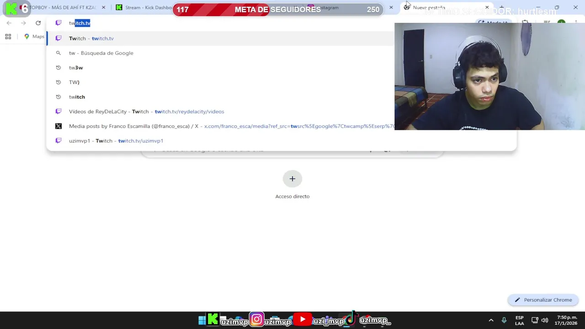
Task: Open the volume tray icon
Action: tap(544, 320)
